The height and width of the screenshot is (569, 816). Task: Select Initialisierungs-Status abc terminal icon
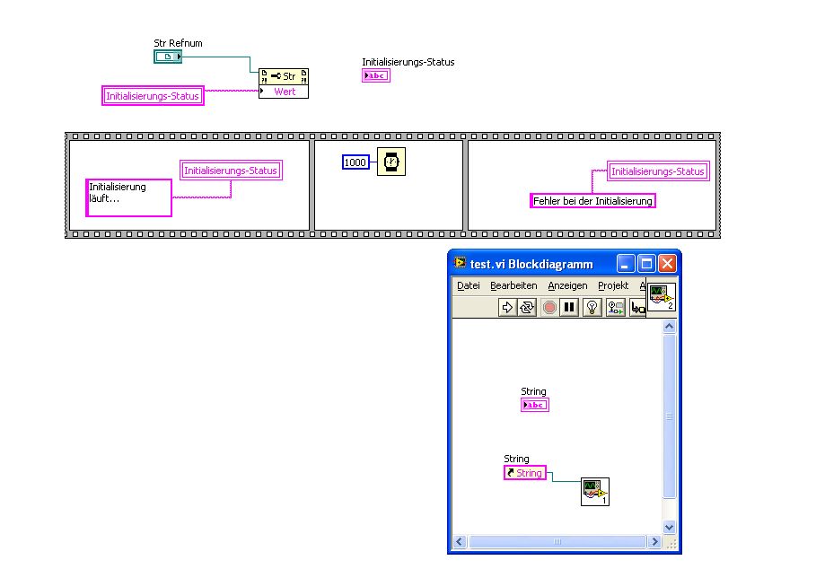(x=376, y=75)
